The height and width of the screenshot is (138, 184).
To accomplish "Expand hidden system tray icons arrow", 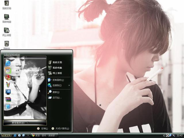I will pos(164,135).
